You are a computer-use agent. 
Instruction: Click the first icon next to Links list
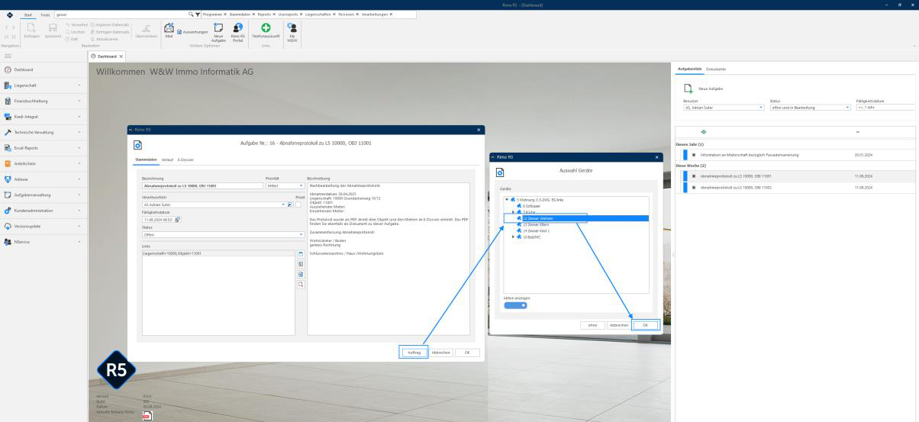click(301, 254)
